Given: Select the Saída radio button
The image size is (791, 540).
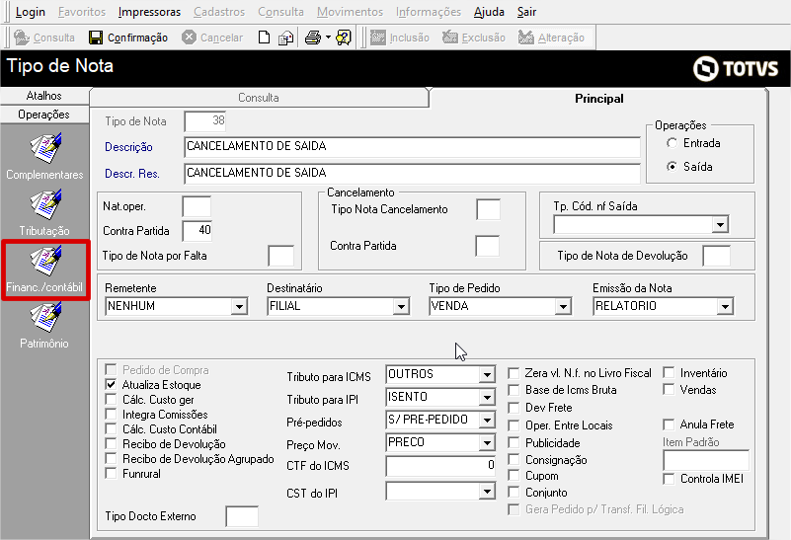Looking at the screenshot, I should pos(672,167).
